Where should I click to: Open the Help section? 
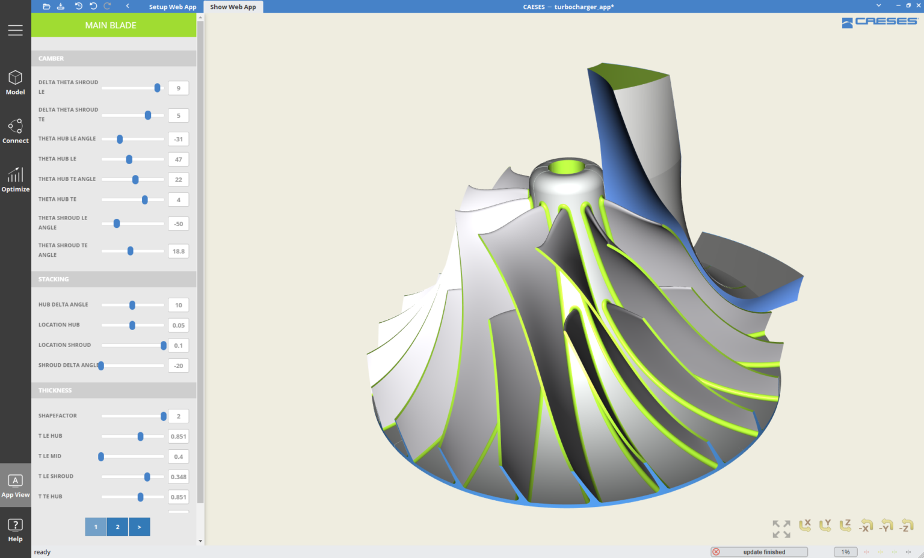tap(15, 530)
